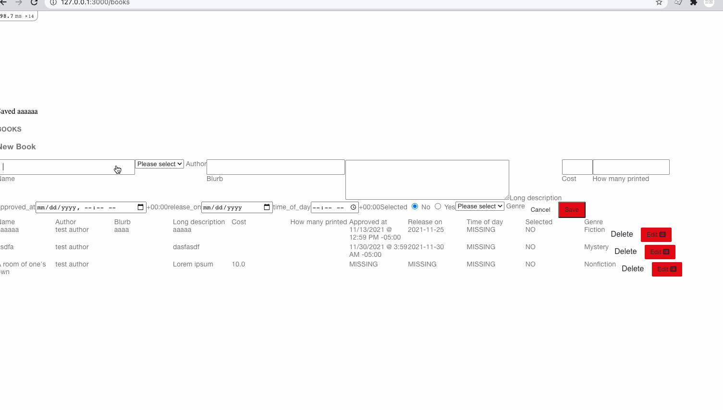This screenshot has width=723, height=410.
Task: Click the browser forward arrow
Action: coord(19,2)
